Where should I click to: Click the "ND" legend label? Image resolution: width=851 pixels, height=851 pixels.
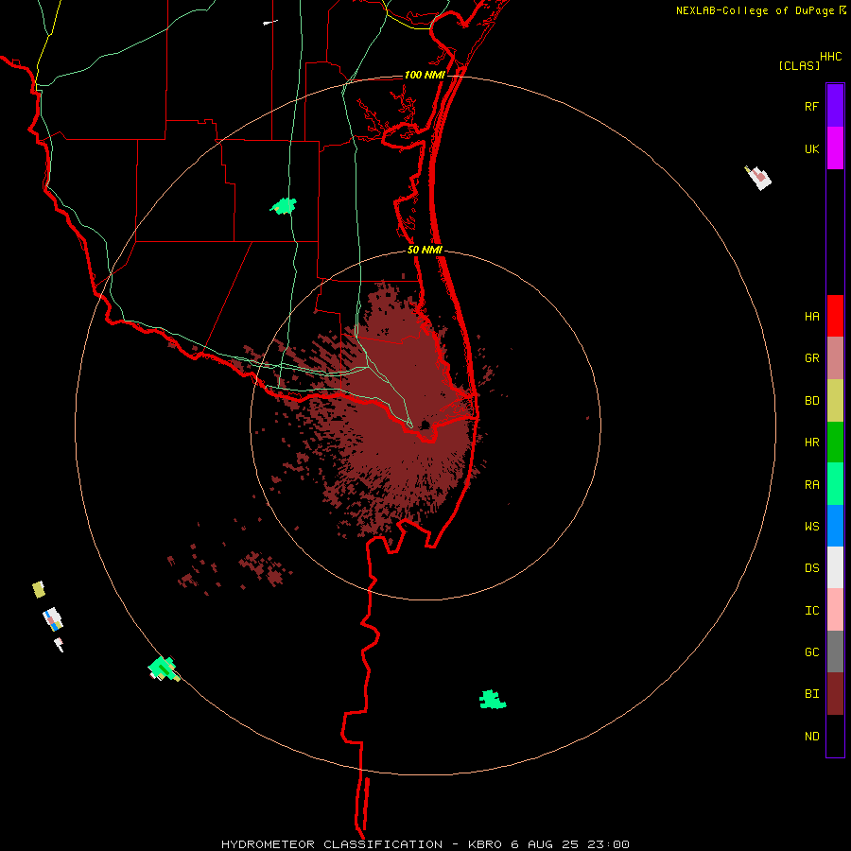[811, 736]
